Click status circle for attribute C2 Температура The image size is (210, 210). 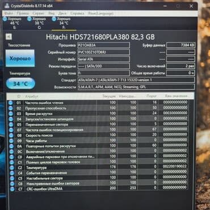(12, 167)
